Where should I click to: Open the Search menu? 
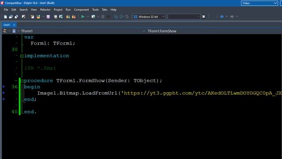tap(23, 10)
